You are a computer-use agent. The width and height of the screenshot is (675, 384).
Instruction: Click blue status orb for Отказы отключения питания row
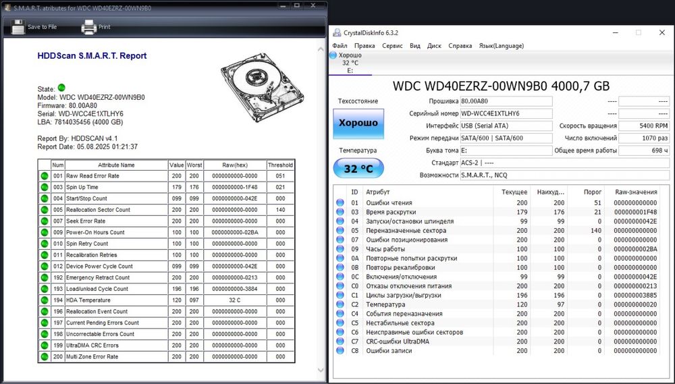(x=340, y=286)
